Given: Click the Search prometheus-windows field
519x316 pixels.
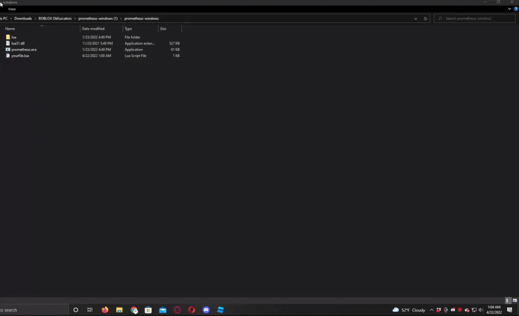Looking at the screenshot, I should 475,19.
